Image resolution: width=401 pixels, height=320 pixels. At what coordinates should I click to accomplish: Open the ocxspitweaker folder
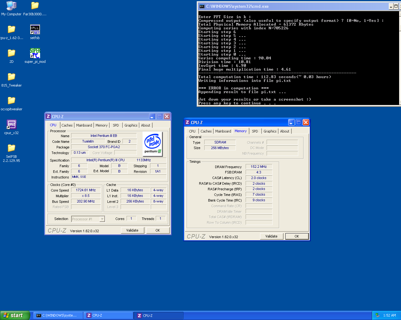11,103
